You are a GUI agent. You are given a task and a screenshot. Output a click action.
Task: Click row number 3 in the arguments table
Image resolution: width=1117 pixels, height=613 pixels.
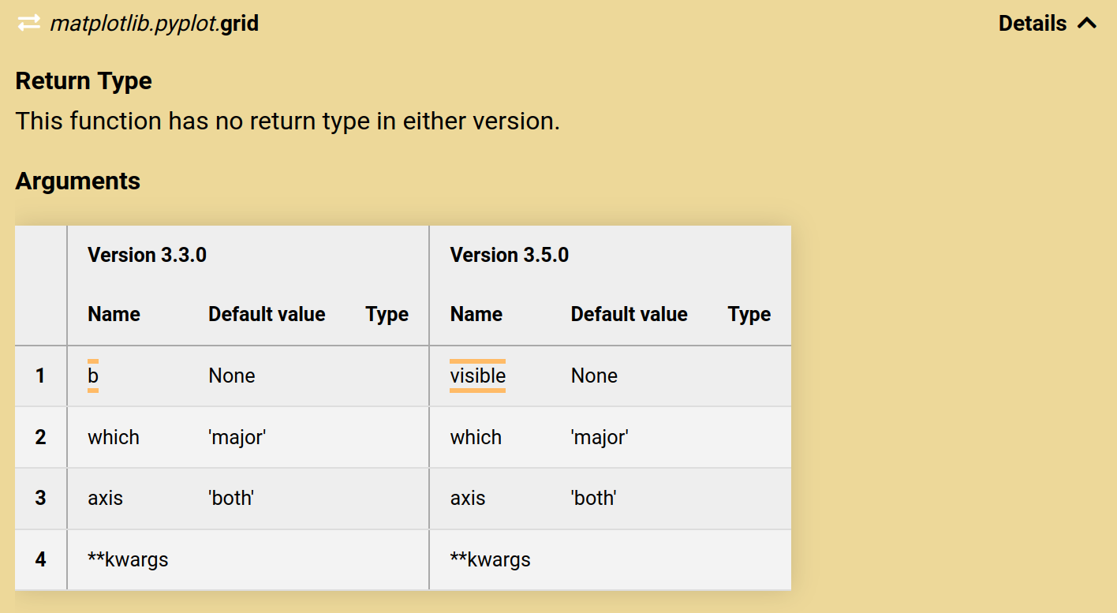tap(40, 499)
